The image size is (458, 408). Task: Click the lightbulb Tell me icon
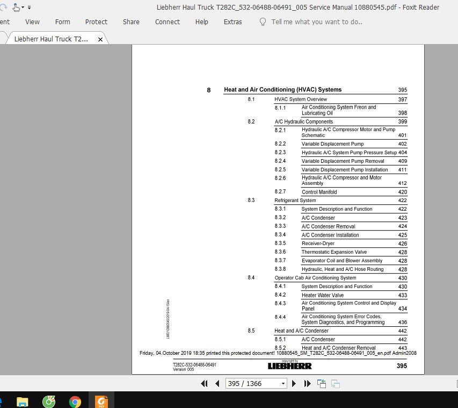click(263, 22)
